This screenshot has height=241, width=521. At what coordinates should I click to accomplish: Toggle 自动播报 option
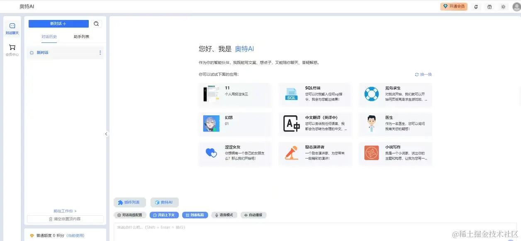tap(253, 215)
